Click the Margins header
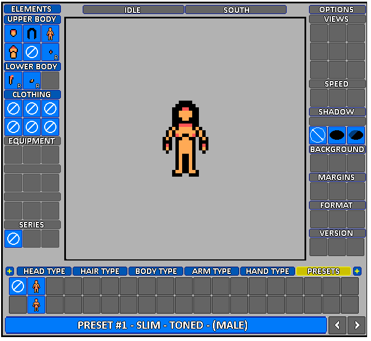Viewport: 371px width, 341px height. tap(337, 177)
